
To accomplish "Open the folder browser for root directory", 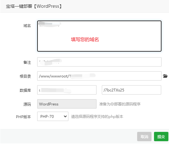I will 165,76.
